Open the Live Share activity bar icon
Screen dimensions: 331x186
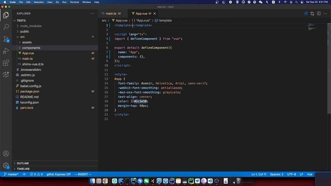[6, 74]
